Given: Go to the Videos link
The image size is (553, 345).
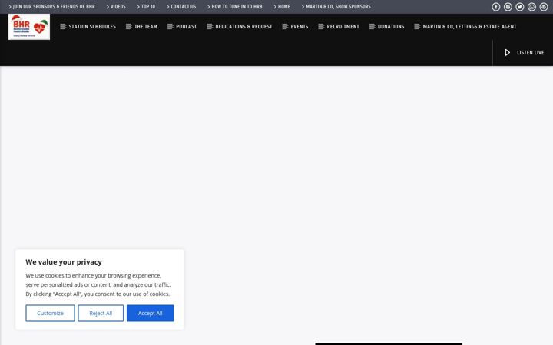Looking at the screenshot, I should (116, 7).
